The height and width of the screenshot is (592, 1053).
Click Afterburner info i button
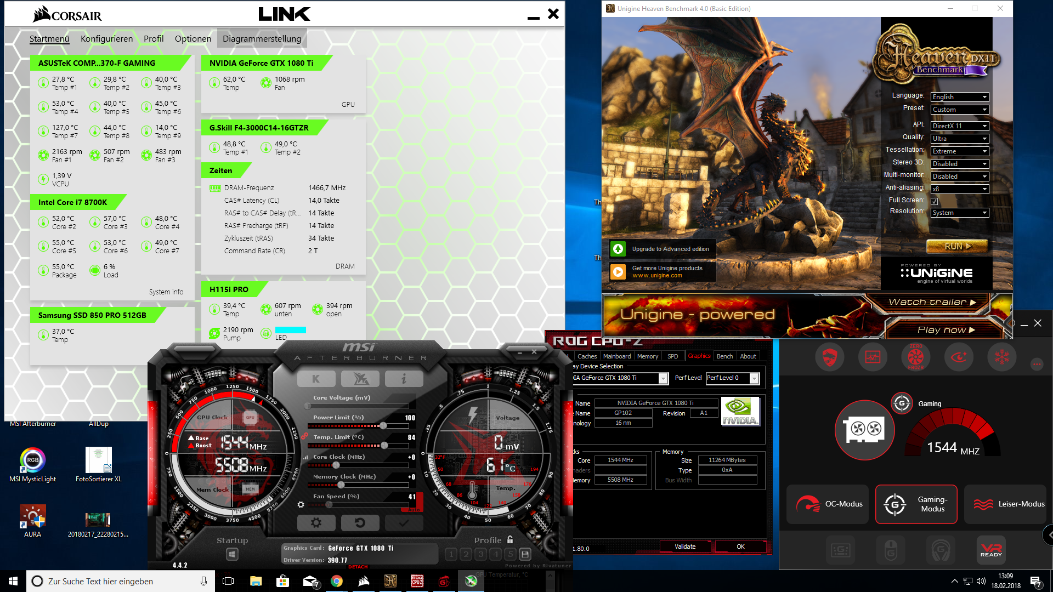click(404, 379)
